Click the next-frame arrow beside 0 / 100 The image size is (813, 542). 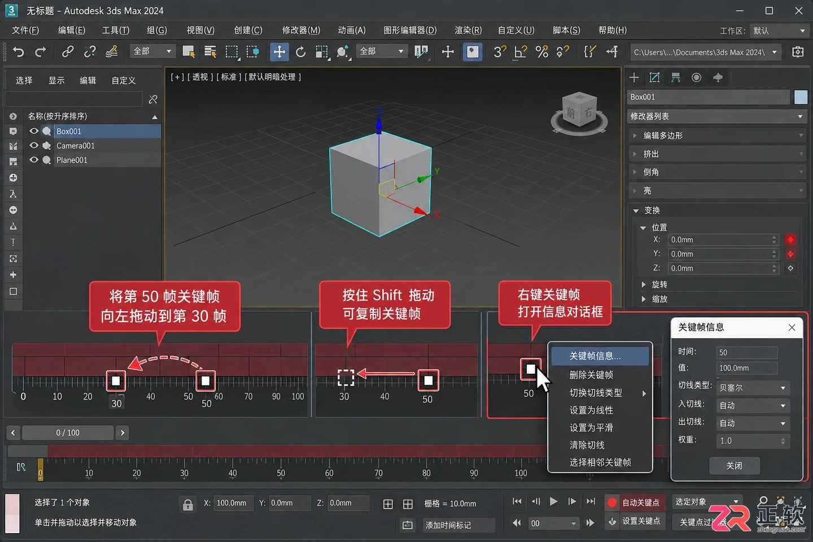pyautogui.click(x=123, y=433)
